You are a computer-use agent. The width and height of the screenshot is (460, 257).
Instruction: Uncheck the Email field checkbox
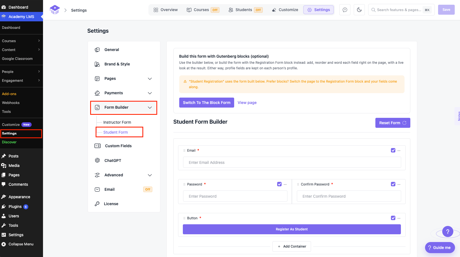pyautogui.click(x=393, y=150)
